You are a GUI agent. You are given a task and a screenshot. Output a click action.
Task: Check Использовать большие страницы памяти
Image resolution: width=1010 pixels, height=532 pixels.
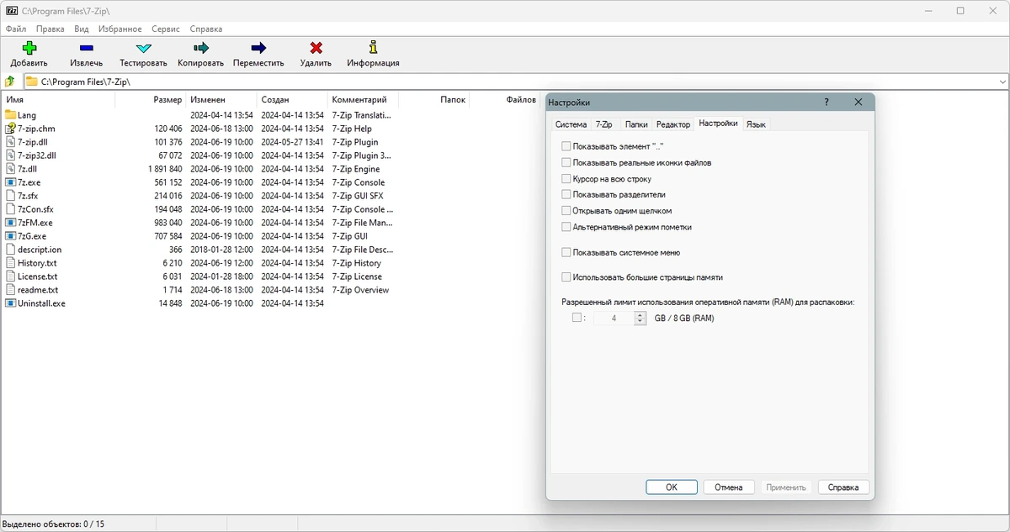click(566, 277)
